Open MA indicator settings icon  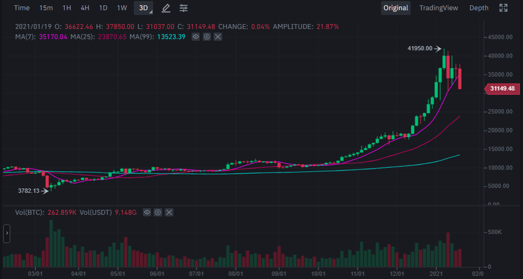pyautogui.click(x=207, y=37)
